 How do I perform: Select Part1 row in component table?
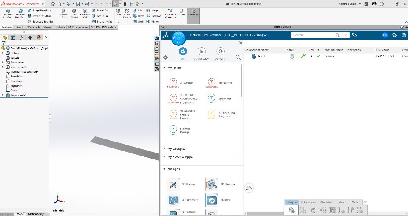point(326,56)
